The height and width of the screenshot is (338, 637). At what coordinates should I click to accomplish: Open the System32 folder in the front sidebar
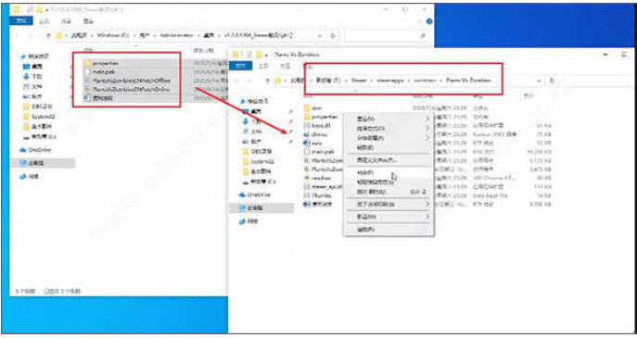(262, 161)
